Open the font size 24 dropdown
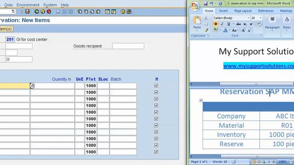This screenshot has width=294, height=165. (260, 18)
